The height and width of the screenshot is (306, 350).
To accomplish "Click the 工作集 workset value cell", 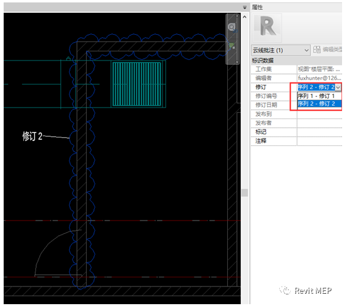I will coord(319,70).
